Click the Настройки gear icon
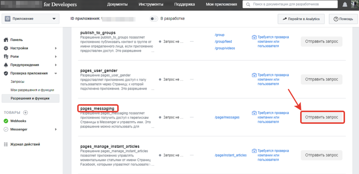The height and width of the screenshot is (174, 359). [6, 48]
